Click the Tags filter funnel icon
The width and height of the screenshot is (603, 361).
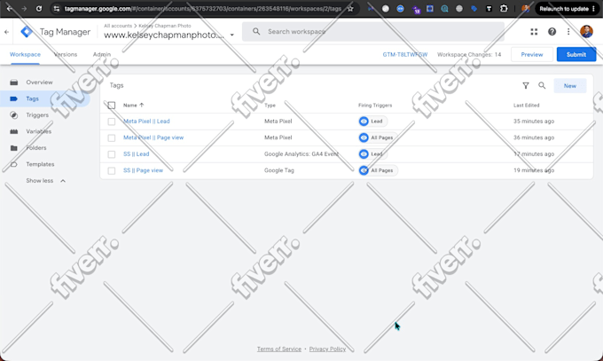tap(526, 86)
